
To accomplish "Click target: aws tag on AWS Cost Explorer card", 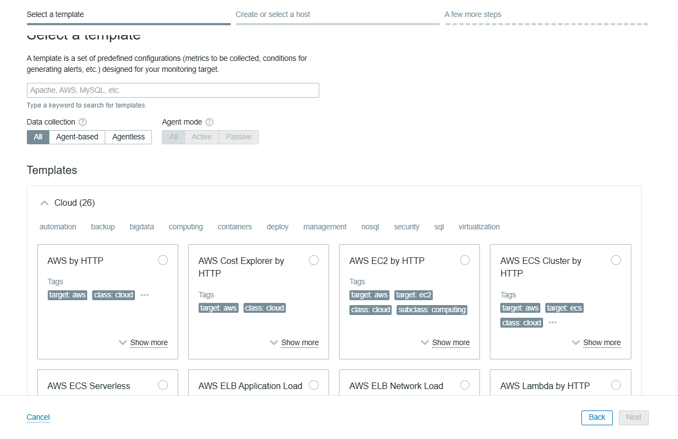I will [218, 308].
